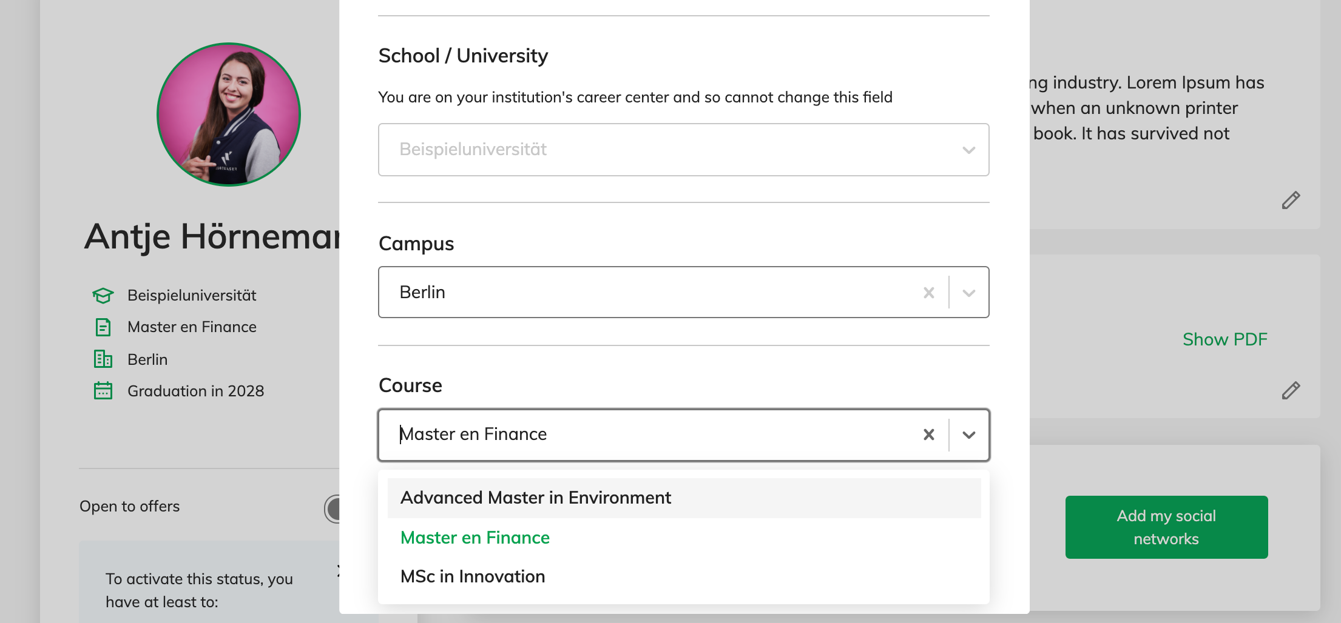The image size is (1341, 623).
Task: Clear the Course Master en Finance selection
Action: [x=928, y=435]
